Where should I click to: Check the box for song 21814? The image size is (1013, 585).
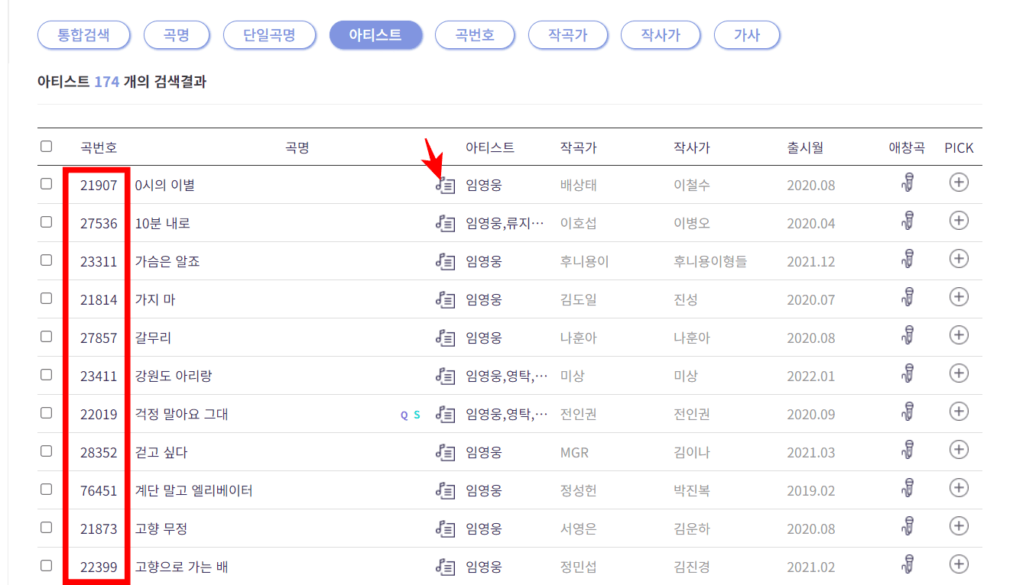(47, 299)
